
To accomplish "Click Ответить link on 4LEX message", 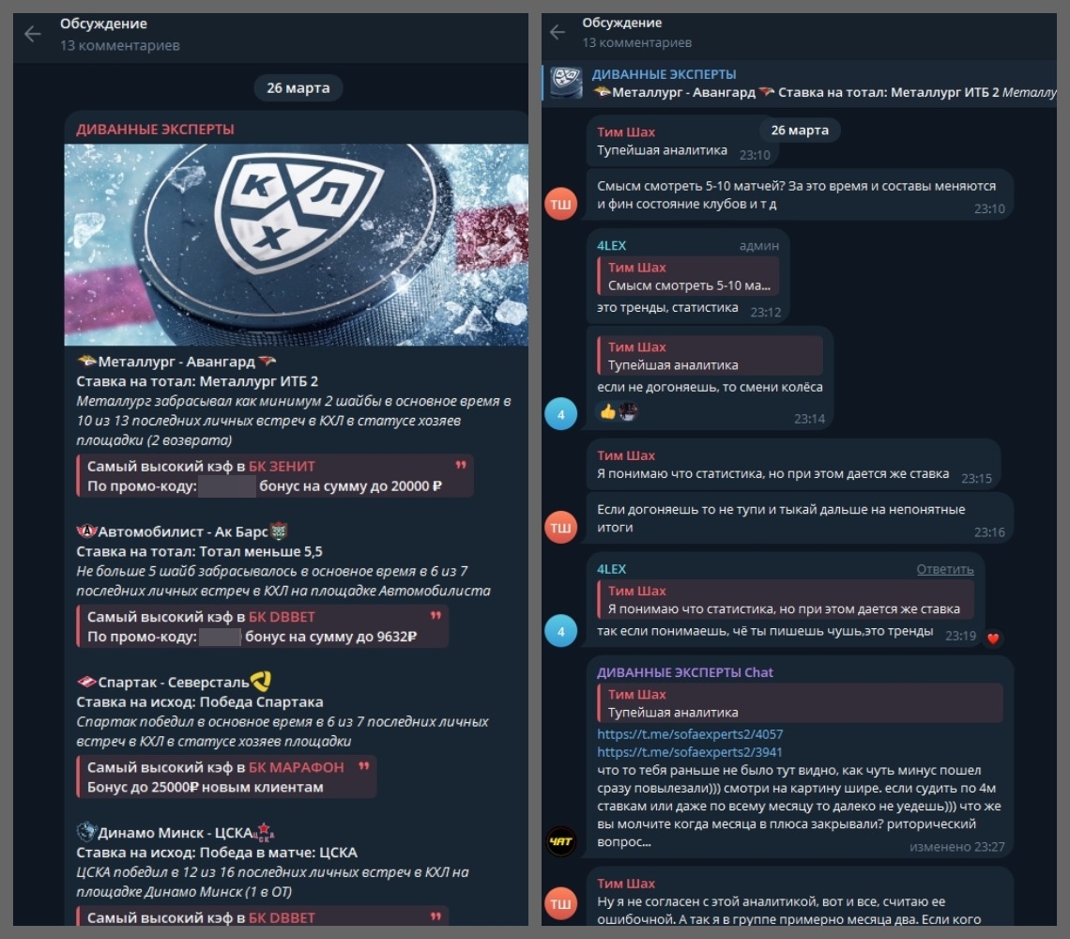I will 944,569.
